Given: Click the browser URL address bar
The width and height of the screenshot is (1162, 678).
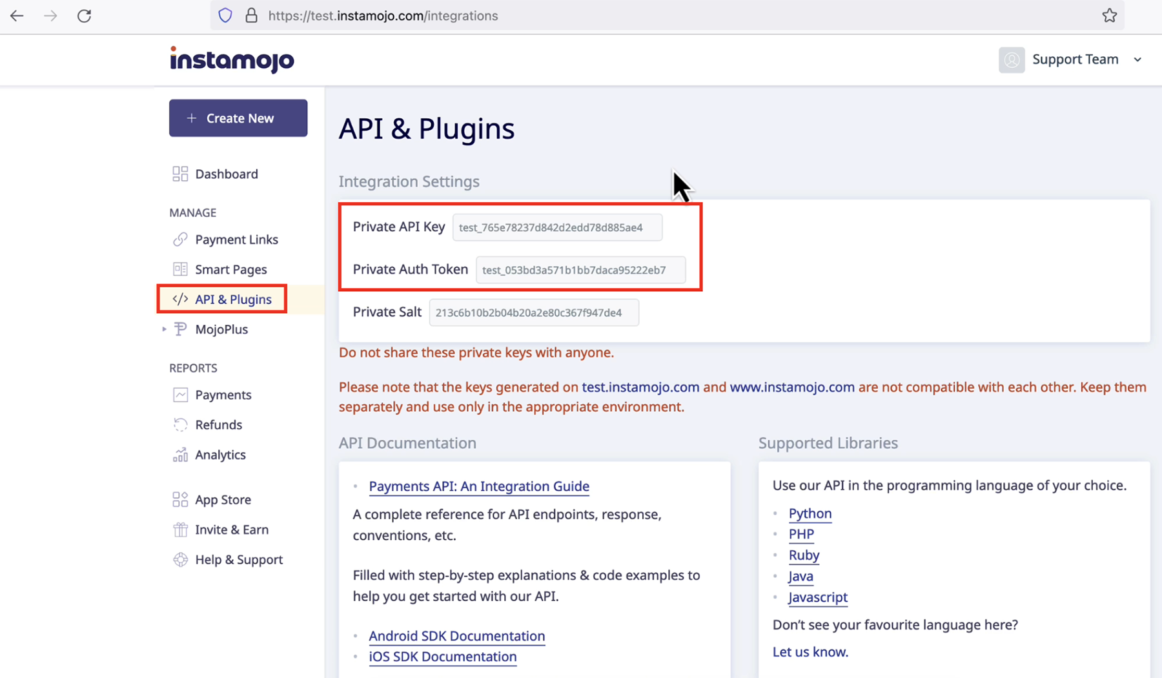Looking at the screenshot, I should [668, 15].
